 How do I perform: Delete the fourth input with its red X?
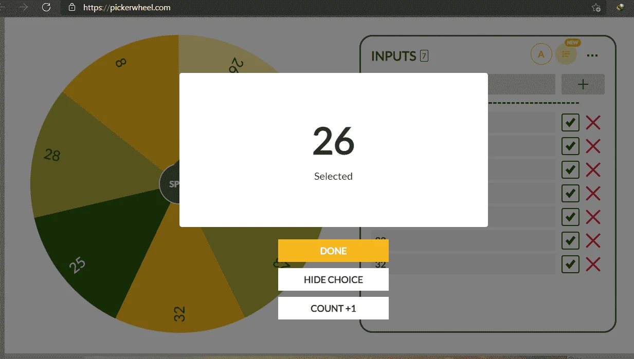593,194
